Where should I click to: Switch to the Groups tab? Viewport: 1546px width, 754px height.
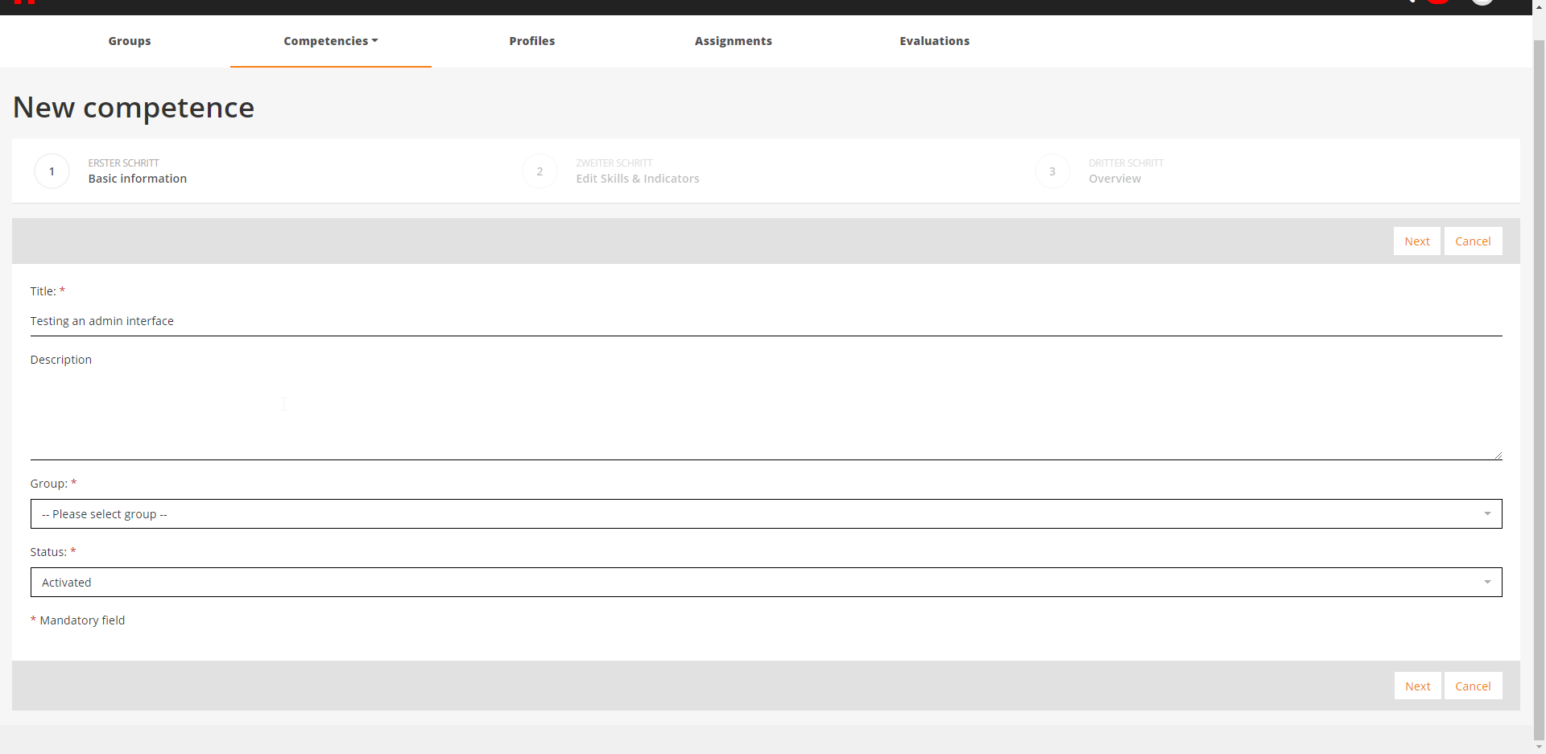130,41
